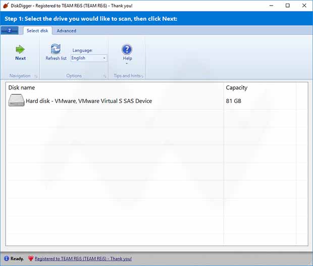Switch to the Advanced tab
The width and height of the screenshot is (313, 266).
coord(66,31)
